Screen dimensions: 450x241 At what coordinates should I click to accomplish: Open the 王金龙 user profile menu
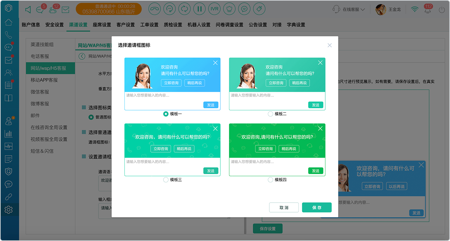[388, 10]
